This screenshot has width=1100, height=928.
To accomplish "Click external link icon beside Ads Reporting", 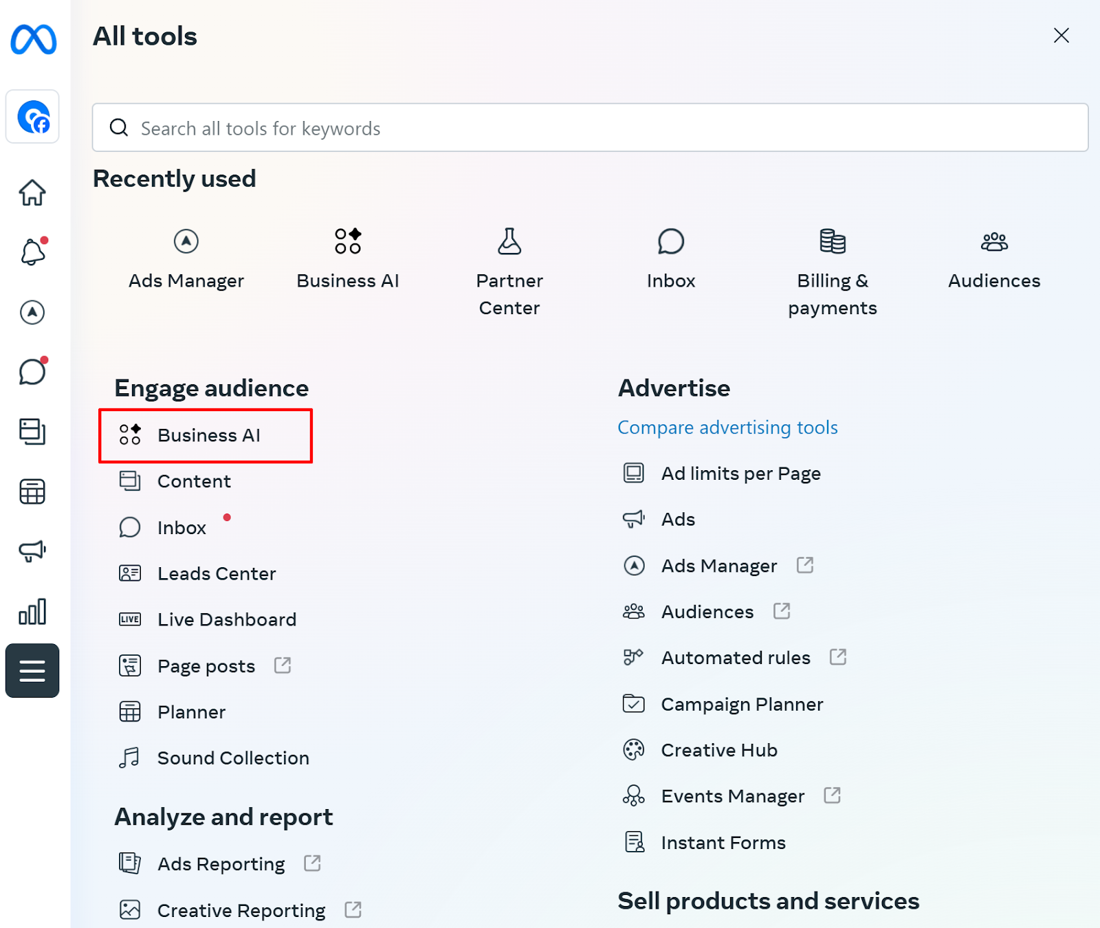I will coord(313,863).
